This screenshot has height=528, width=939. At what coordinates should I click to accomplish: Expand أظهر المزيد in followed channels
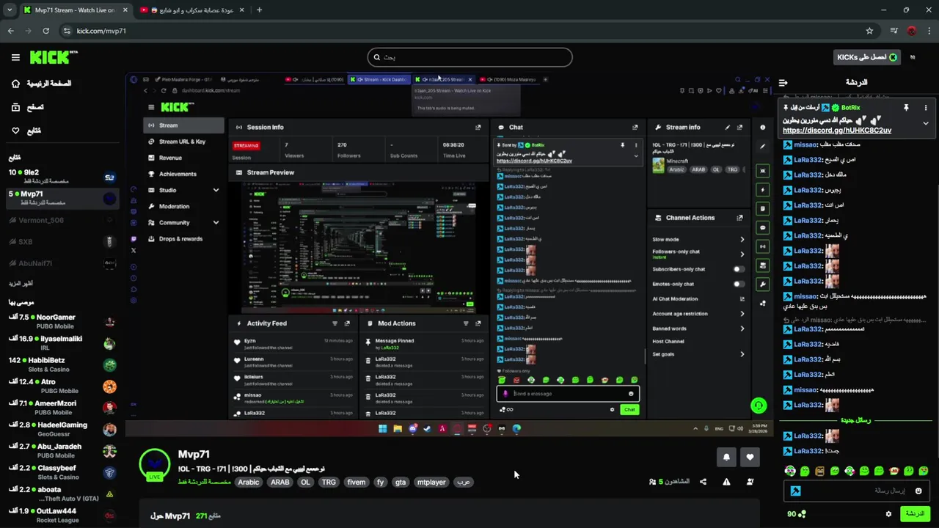[21, 283]
